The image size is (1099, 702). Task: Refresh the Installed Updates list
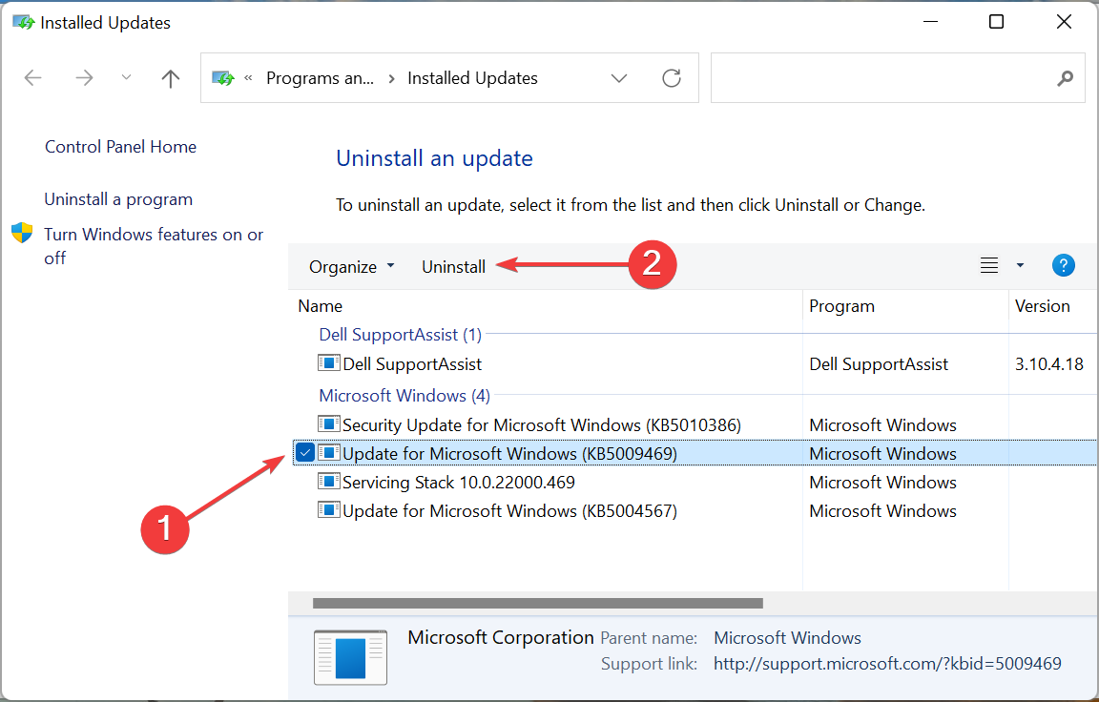(x=672, y=78)
